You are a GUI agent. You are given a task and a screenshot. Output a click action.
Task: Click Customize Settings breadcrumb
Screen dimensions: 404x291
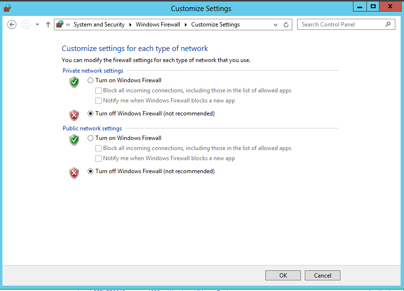(x=215, y=25)
